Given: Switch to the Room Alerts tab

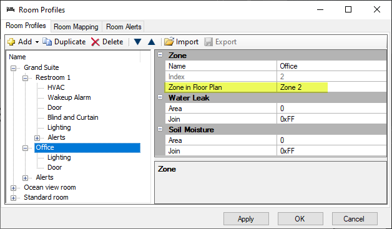Looking at the screenshot, I should (x=124, y=26).
